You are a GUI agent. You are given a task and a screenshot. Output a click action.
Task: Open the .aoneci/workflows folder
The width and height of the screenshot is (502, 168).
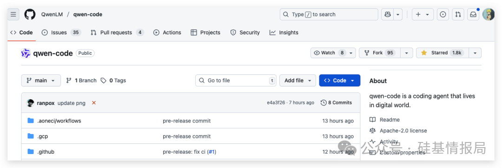(x=59, y=121)
